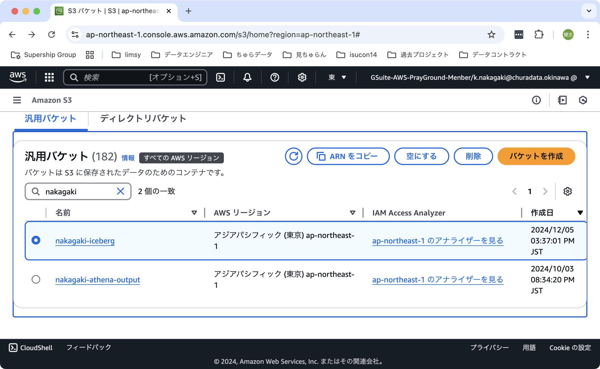600x369 pixels.
Task: Open the region selector dropdown showing 東
Action: click(336, 77)
